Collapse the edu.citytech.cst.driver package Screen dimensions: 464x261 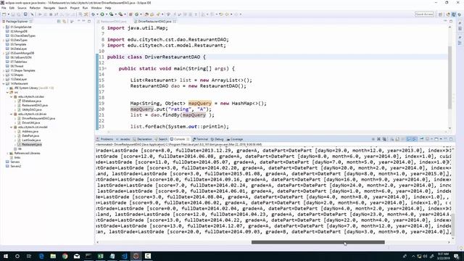tap(12, 114)
